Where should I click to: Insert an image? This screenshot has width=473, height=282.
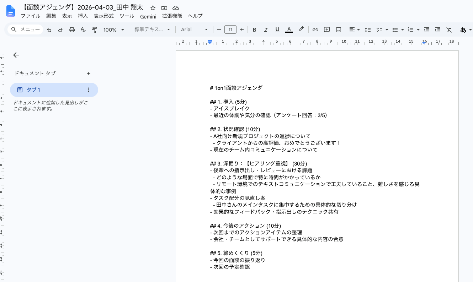339,30
